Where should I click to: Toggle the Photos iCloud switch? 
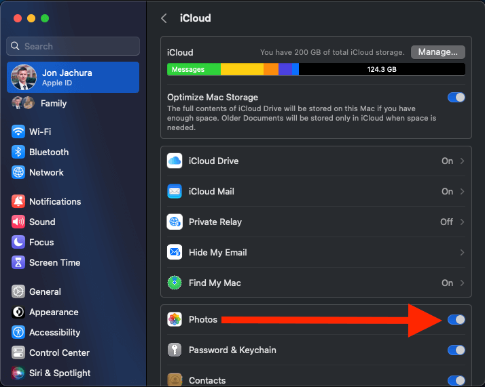click(456, 320)
